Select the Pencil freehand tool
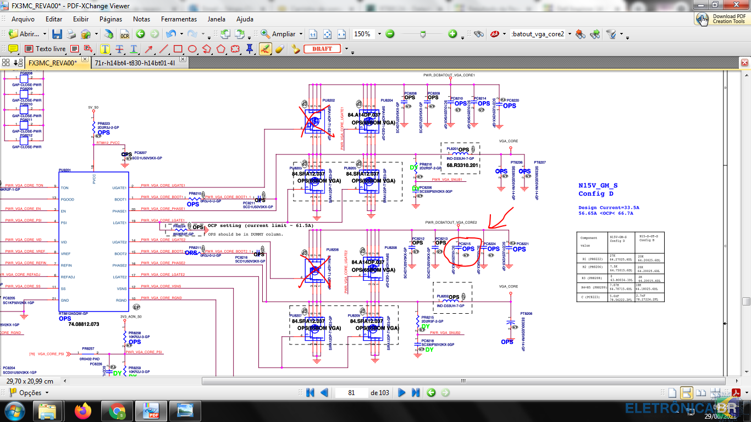Viewport: 751px width, 422px height. tap(265, 49)
